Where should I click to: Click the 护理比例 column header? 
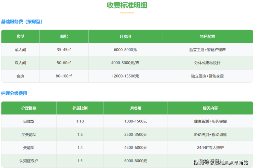[x=80, y=108]
